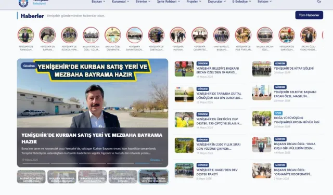Open story circle 'Yenişehir'de Ecdada Vefa...'

69,35
